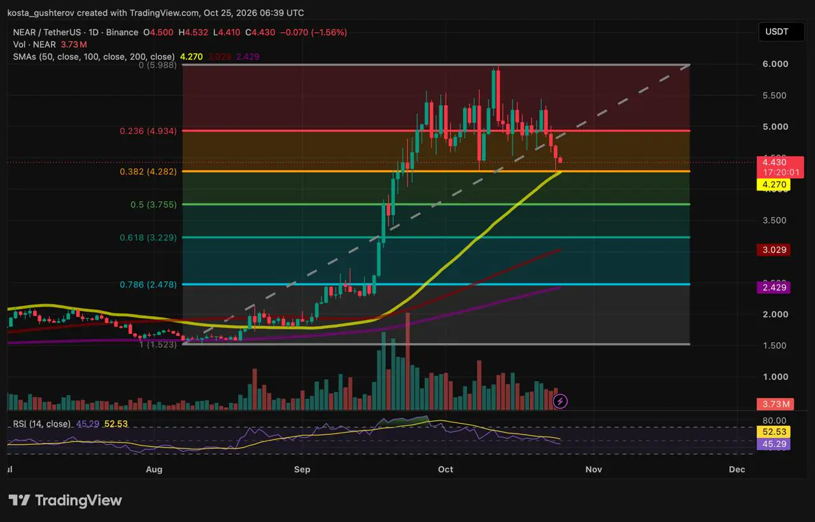Click the Sep label on the time axis

302,470
